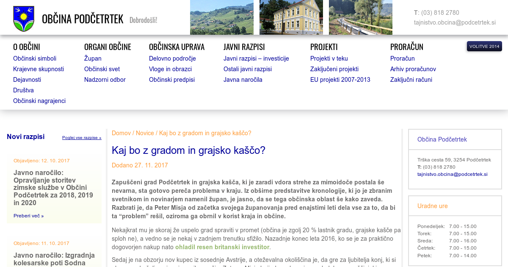Click the sidebar tajnistvo.obcina@podcetrtek.si email link
The image size is (508, 267).
(x=452, y=174)
